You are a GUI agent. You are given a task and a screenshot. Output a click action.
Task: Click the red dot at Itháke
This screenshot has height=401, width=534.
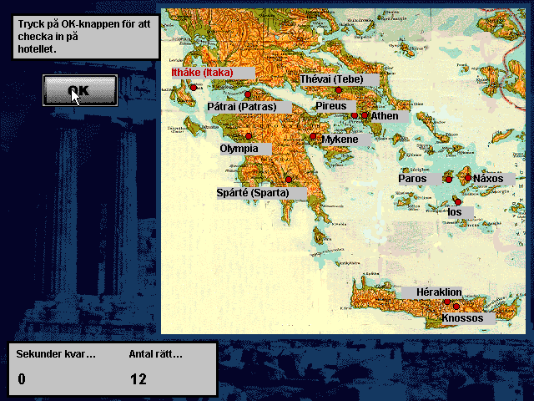tap(194, 88)
